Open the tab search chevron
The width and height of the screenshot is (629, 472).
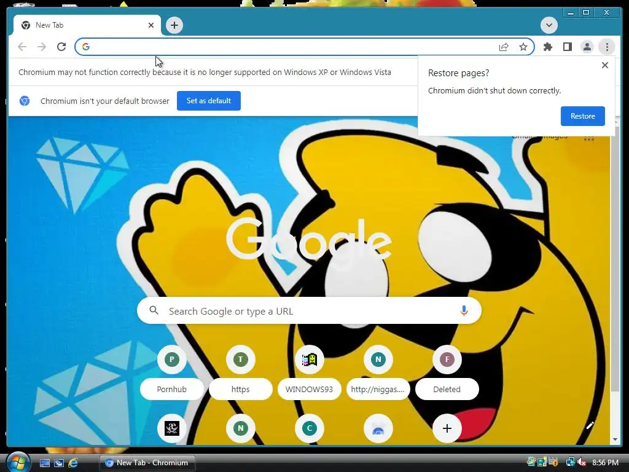pyautogui.click(x=549, y=25)
